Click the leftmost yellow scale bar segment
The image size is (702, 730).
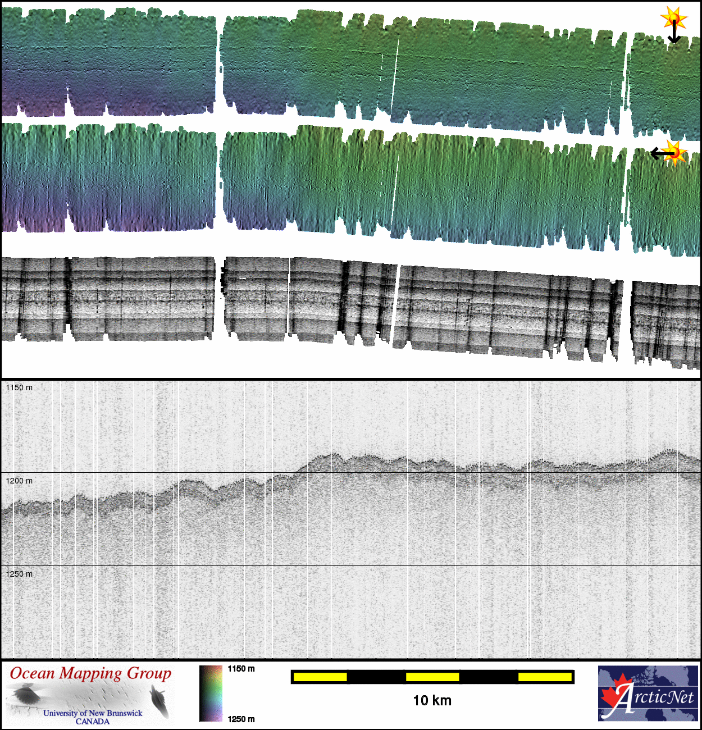(x=320, y=677)
